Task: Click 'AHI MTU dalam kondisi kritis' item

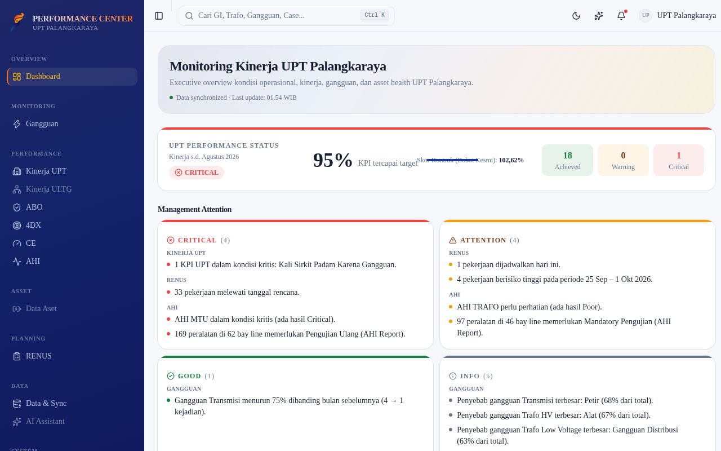Action: click(x=255, y=319)
